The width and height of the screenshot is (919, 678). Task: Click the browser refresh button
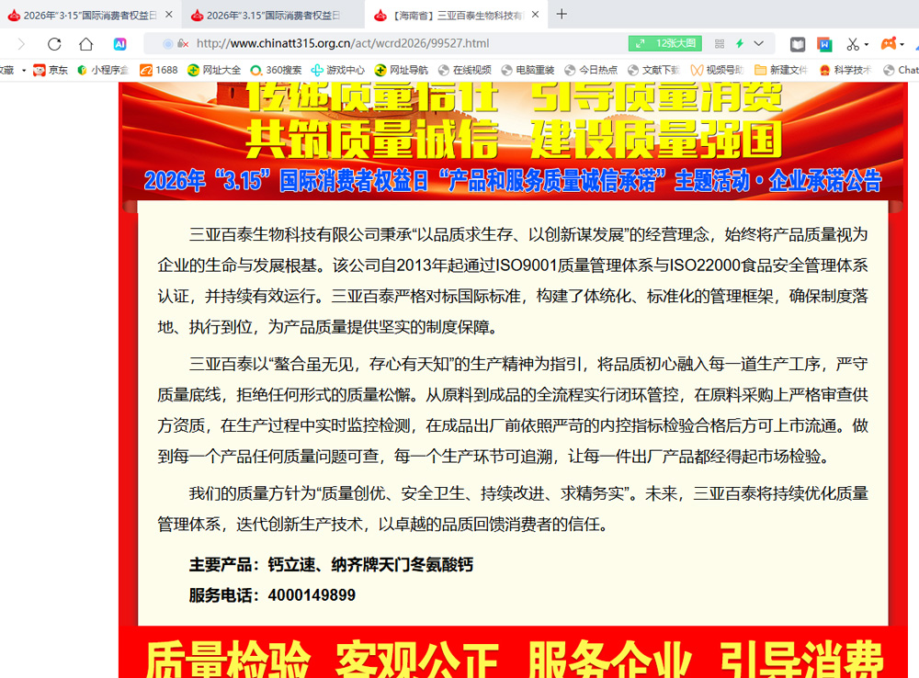pos(54,44)
